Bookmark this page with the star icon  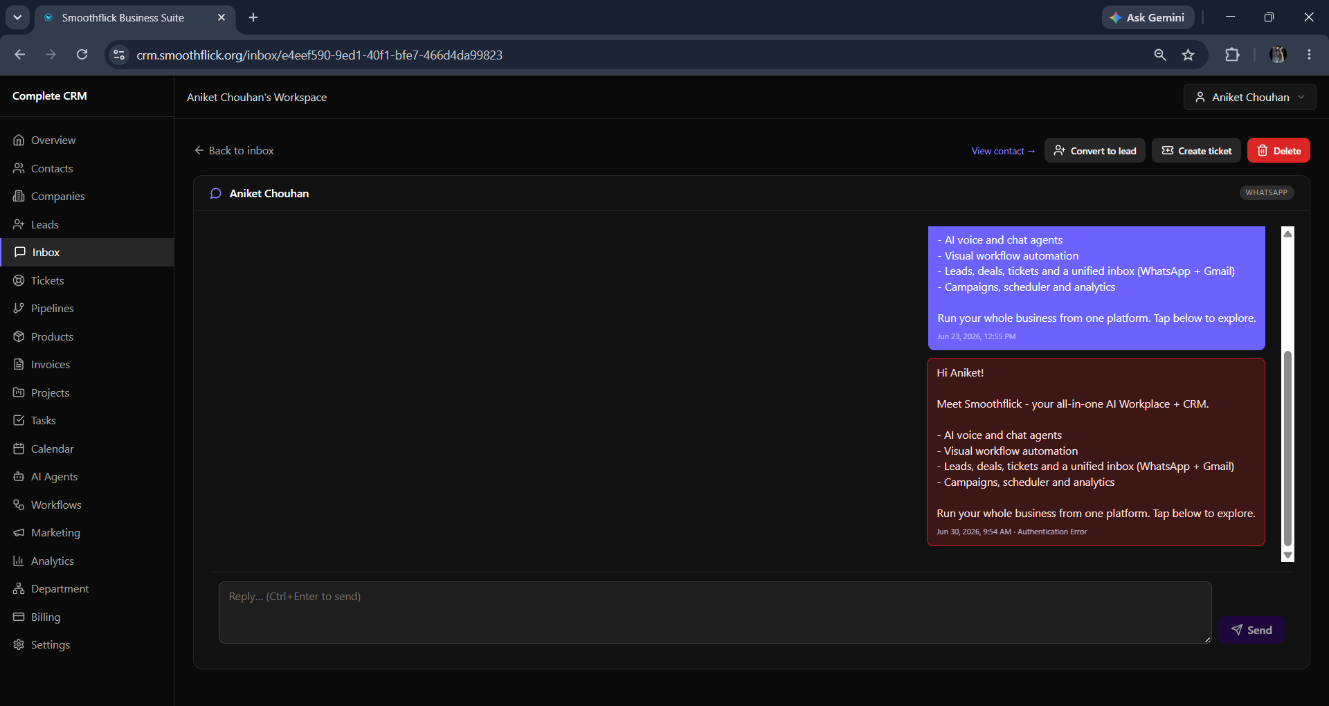pos(1188,55)
